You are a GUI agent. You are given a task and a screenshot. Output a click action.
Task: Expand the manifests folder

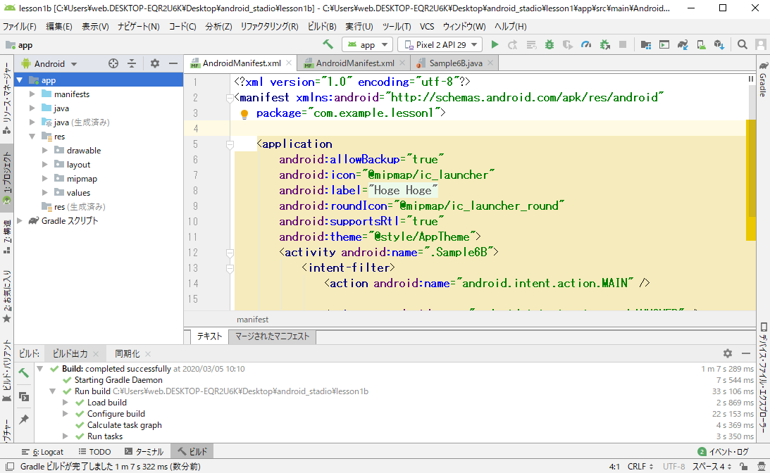click(32, 94)
